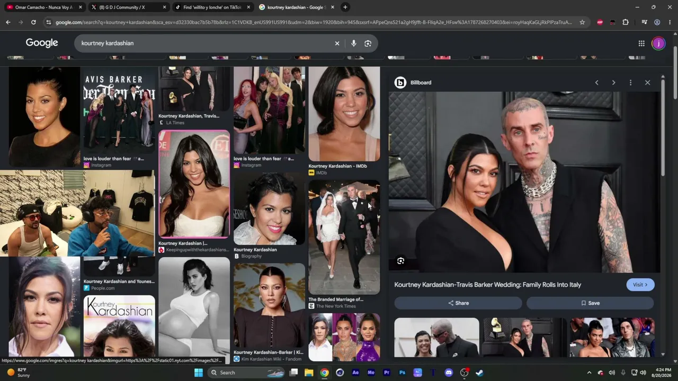Share the Billboard image
The image size is (678, 381).
coord(458,303)
